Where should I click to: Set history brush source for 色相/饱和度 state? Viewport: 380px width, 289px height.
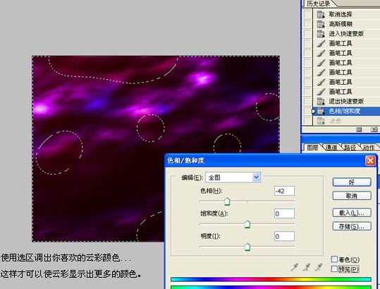[x=308, y=111]
